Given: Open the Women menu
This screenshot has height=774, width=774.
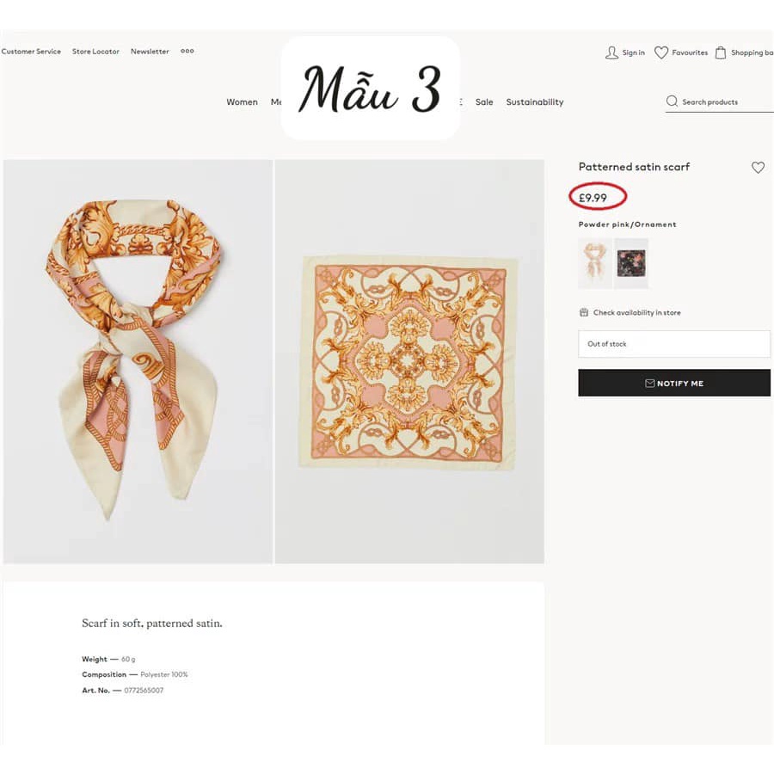Looking at the screenshot, I should pyautogui.click(x=242, y=102).
